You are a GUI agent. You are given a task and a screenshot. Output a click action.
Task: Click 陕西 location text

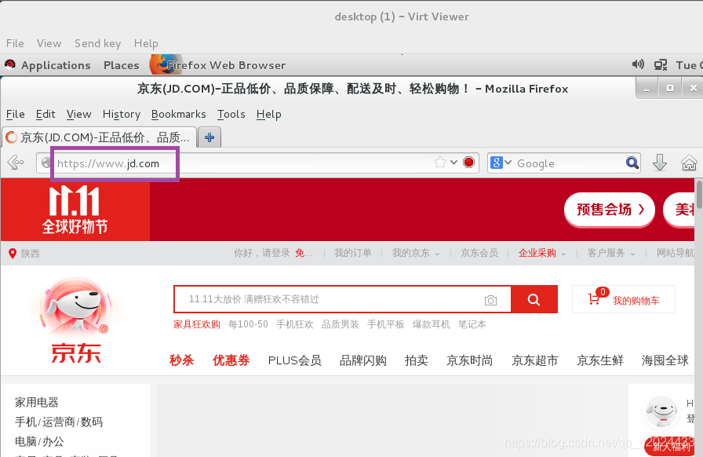point(30,254)
